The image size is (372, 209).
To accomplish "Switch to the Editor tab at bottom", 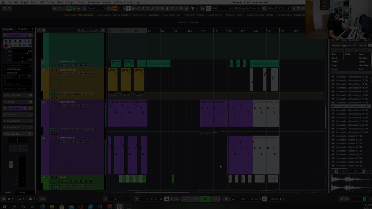I will [x=22, y=192].
